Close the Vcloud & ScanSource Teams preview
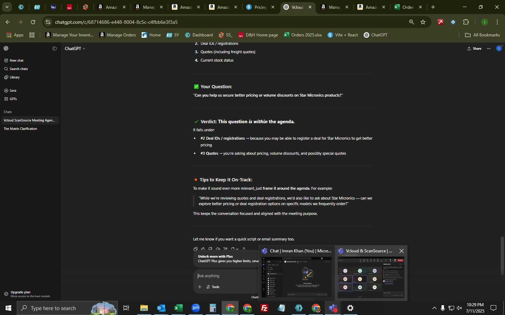 pyautogui.click(x=402, y=251)
